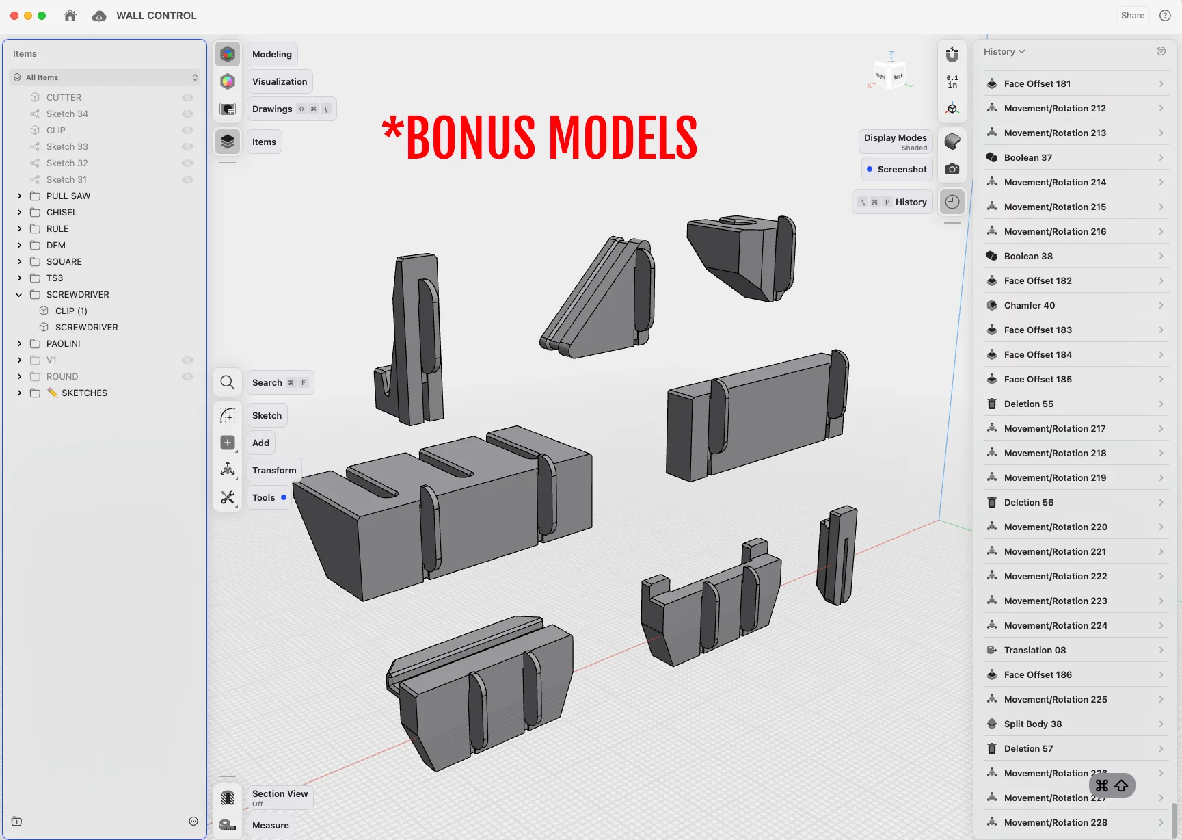Show the hidden V1 folder
This screenshot has width=1182, height=840.
click(187, 360)
